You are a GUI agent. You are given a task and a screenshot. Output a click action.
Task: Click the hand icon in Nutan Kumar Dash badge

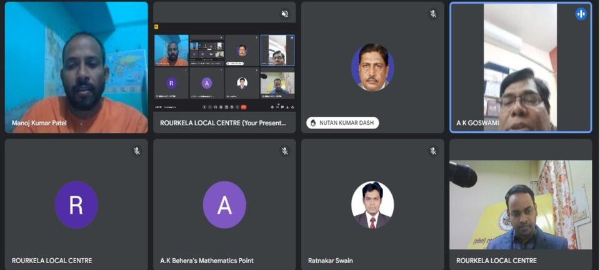click(x=313, y=123)
